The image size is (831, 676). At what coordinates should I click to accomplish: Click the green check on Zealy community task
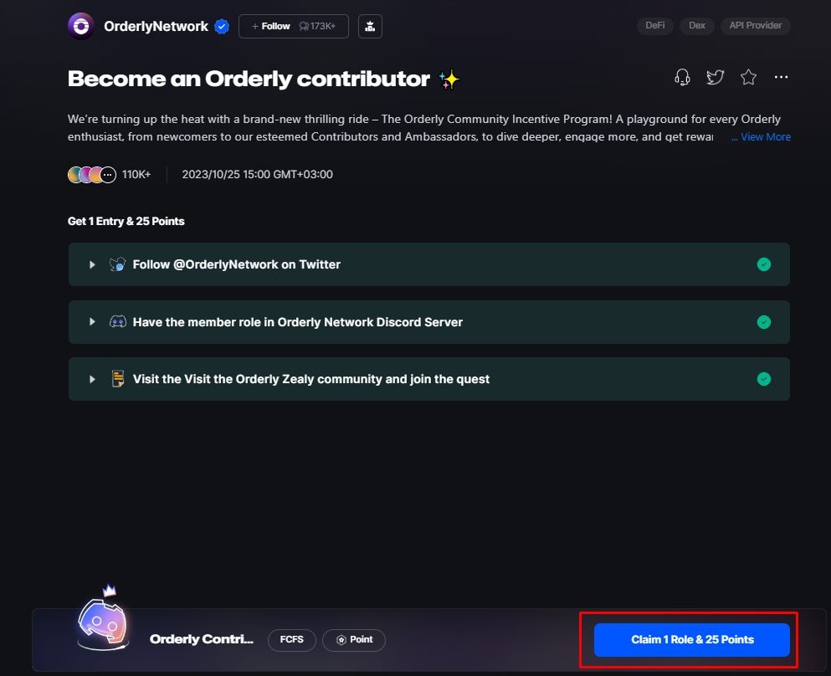pyautogui.click(x=764, y=379)
